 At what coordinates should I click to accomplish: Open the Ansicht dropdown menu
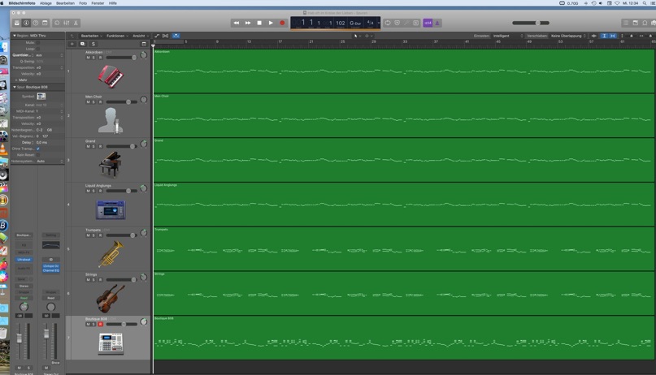point(140,36)
